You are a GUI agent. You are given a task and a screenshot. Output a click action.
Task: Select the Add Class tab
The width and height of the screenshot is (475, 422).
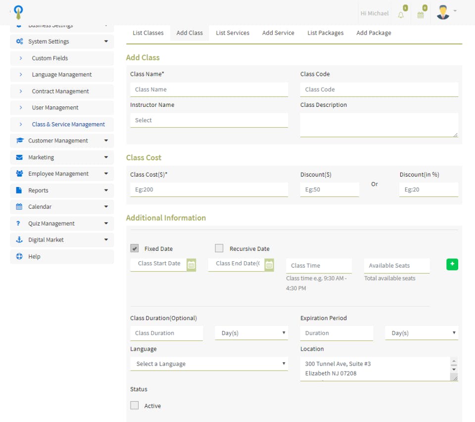click(x=190, y=33)
